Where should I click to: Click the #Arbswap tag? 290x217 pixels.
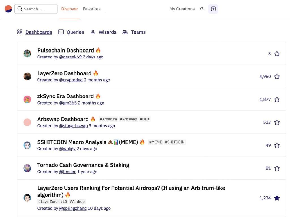pos(128,119)
